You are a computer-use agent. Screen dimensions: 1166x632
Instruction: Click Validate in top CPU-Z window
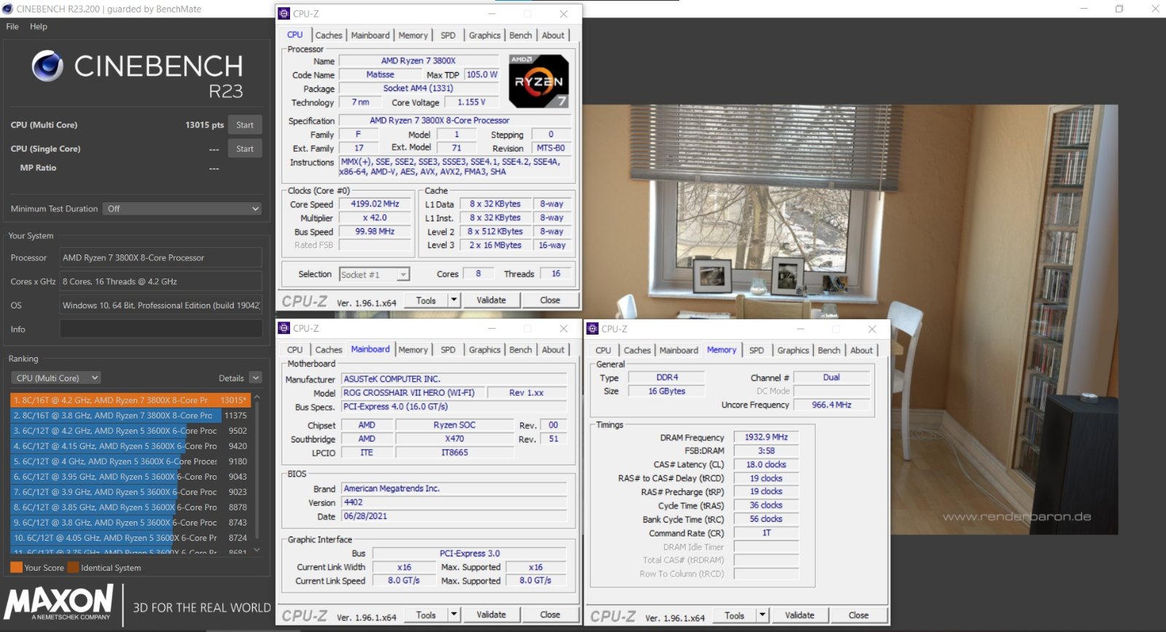(x=491, y=300)
